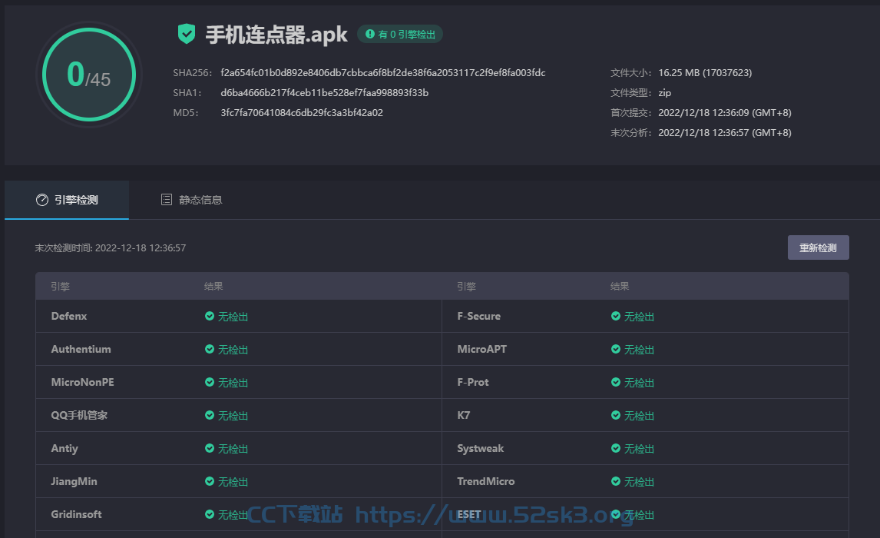Click the green check icon in QQ手机管家 row

pyautogui.click(x=210, y=416)
